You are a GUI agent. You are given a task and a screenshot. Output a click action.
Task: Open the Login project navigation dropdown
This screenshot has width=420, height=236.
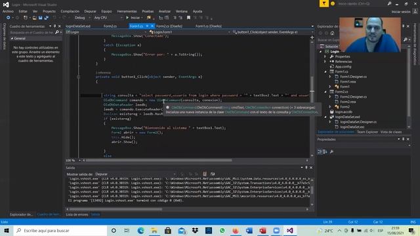point(106,32)
